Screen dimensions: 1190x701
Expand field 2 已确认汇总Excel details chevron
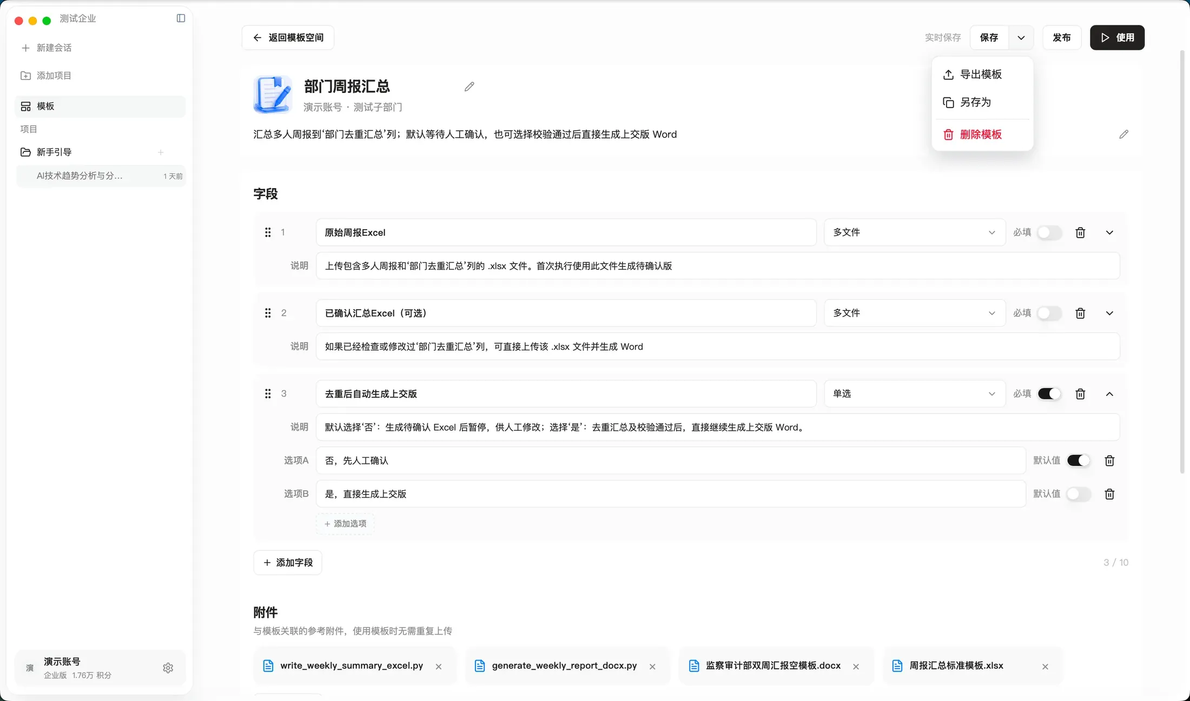click(1109, 313)
